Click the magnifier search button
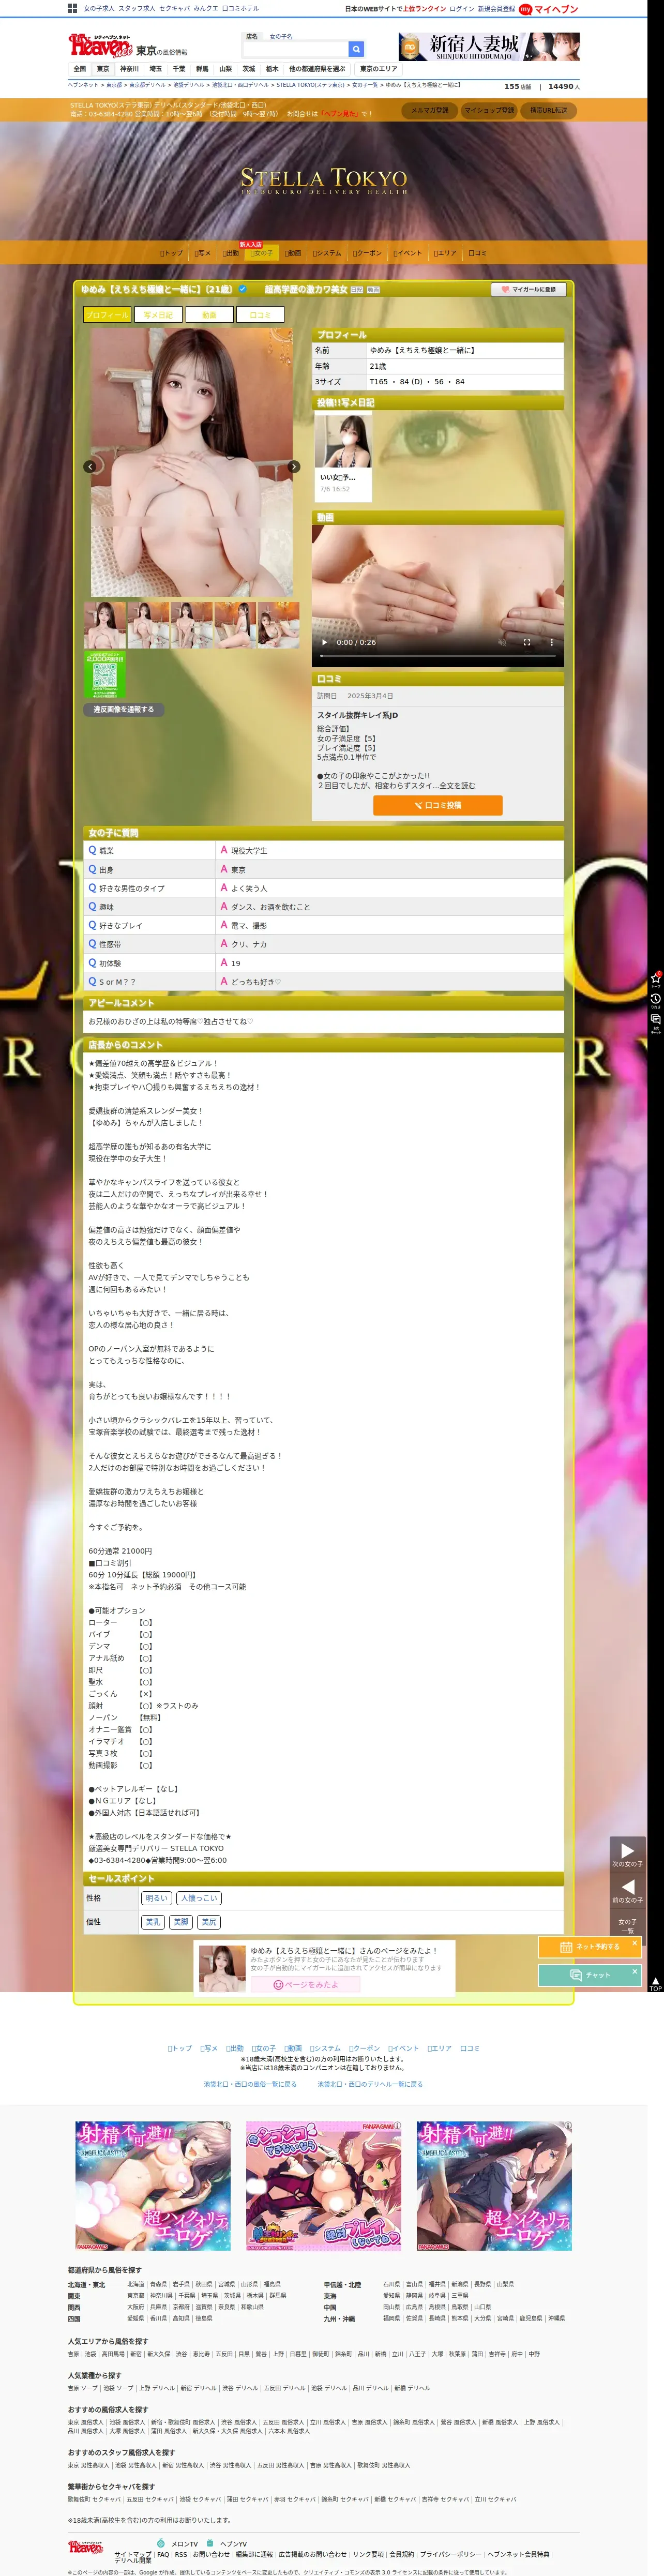This screenshot has width=664, height=2576. coord(356,49)
